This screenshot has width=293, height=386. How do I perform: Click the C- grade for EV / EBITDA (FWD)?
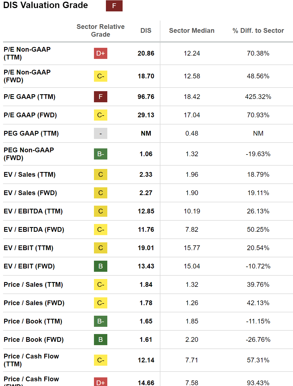click(100, 230)
